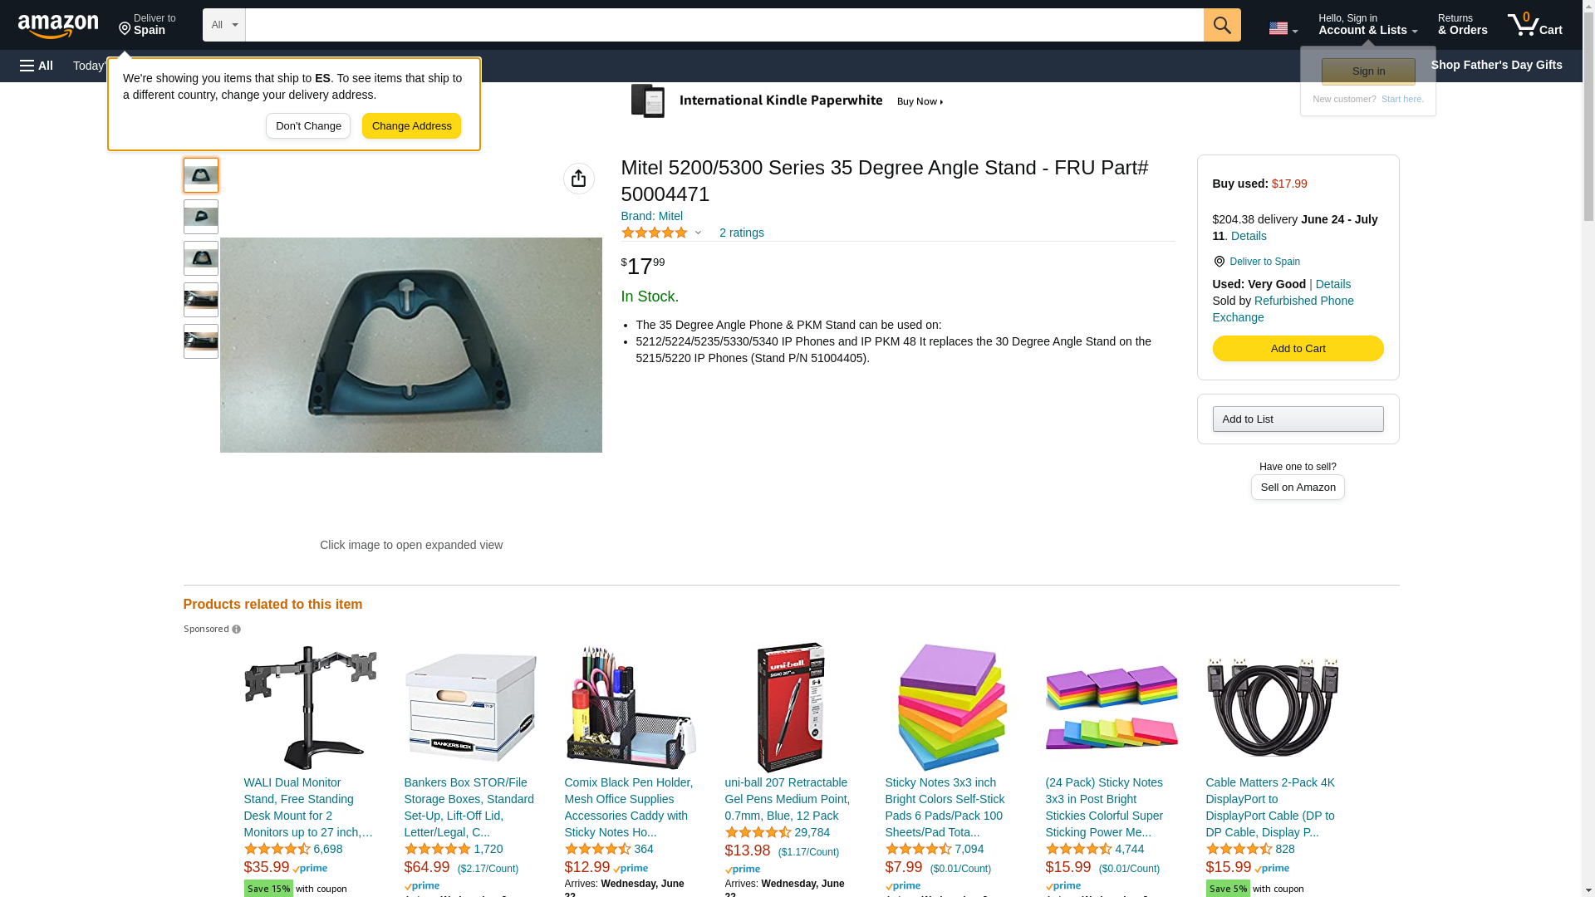Image resolution: width=1595 pixels, height=897 pixels.
Task: Open the country flag language dropdown
Action: coord(1283,28)
